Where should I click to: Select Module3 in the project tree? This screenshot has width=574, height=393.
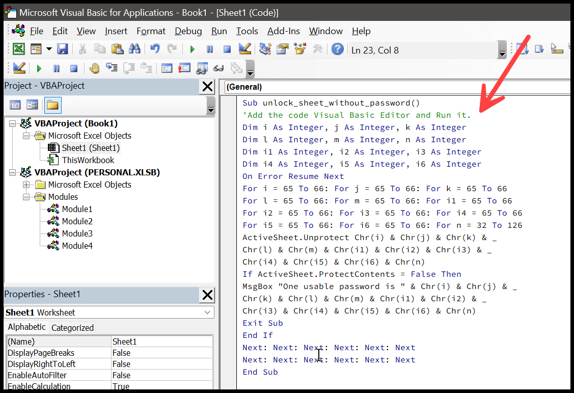point(77,233)
